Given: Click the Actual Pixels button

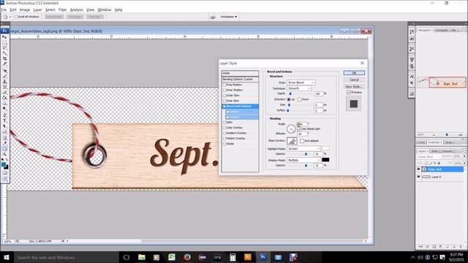Looking at the screenshot, I should coord(54,17).
